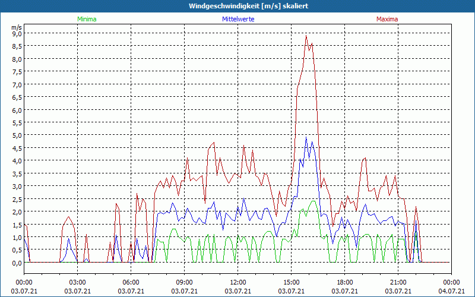The width and height of the screenshot is (475, 297).
Task: Click the 03:00 time axis label
Action: (x=78, y=283)
